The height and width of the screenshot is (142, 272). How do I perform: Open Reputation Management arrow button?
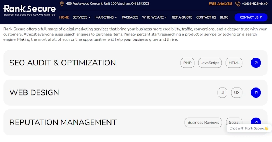point(256,121)
